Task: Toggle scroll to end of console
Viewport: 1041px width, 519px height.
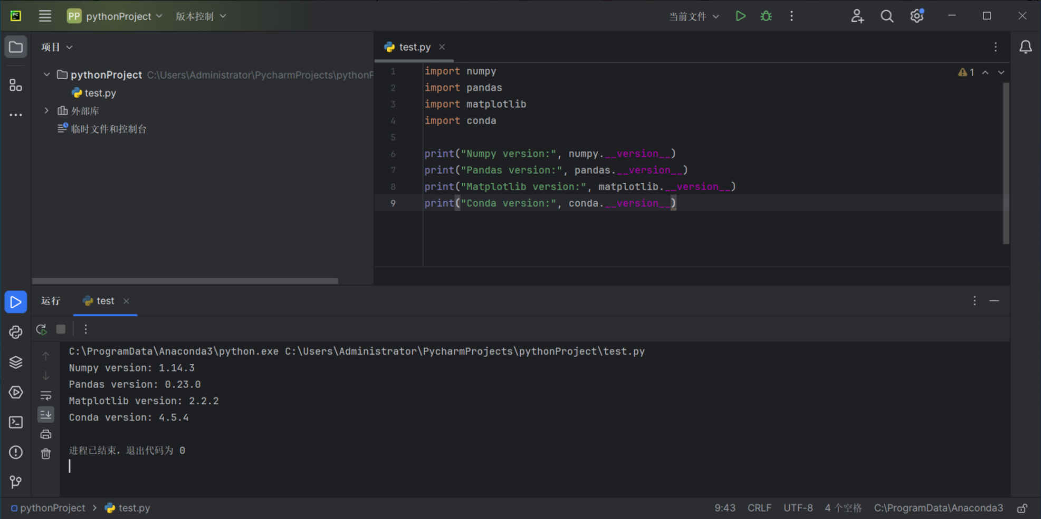Action: coord(46,414)
